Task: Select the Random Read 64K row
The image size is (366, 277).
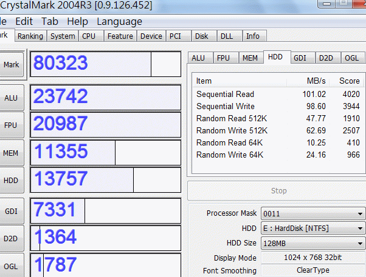Action: (278, 142)
